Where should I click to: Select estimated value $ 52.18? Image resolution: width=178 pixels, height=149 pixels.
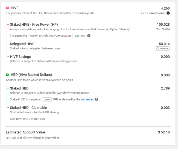164,132
